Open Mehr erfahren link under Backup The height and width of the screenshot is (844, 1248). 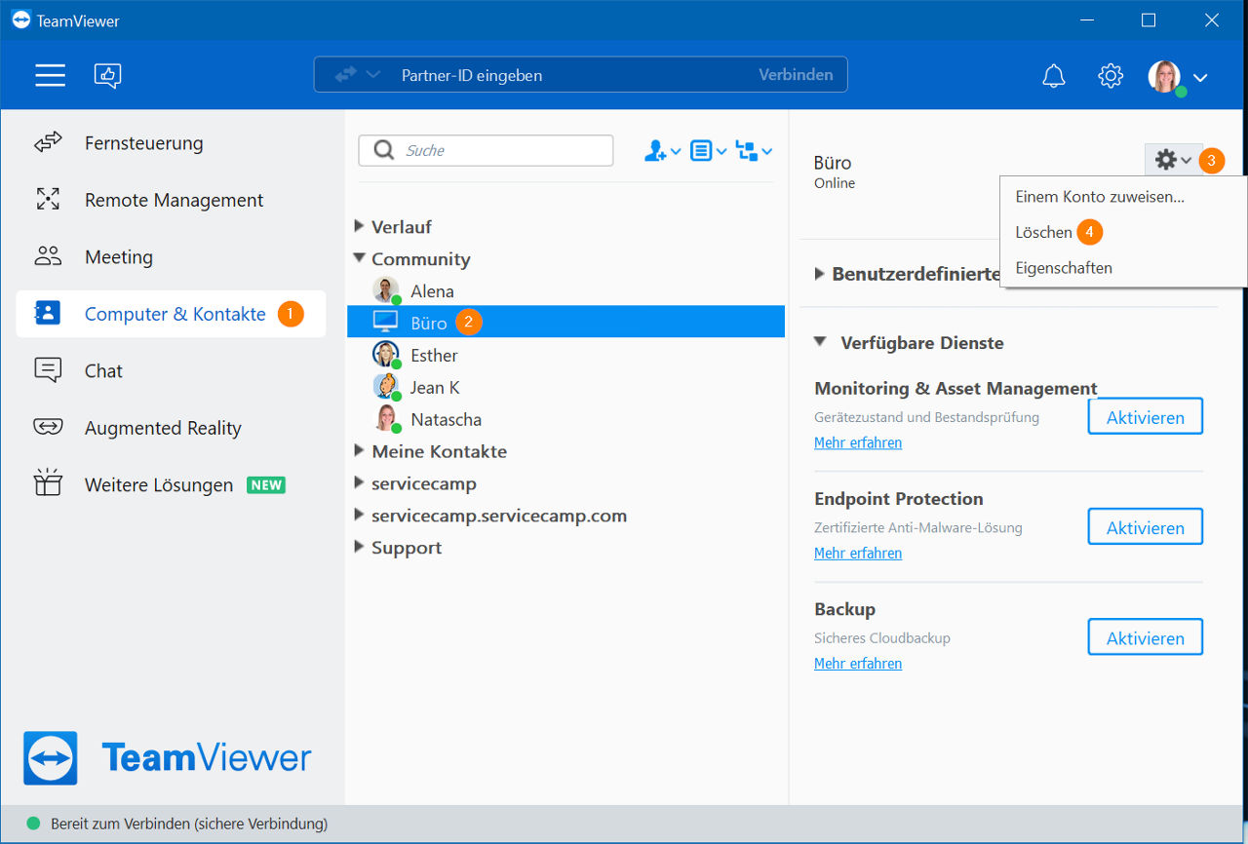(x=858, y=663)
